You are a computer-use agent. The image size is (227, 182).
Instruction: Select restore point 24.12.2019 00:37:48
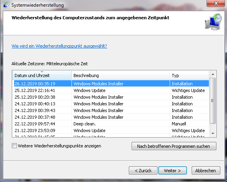tap(111, 117)
